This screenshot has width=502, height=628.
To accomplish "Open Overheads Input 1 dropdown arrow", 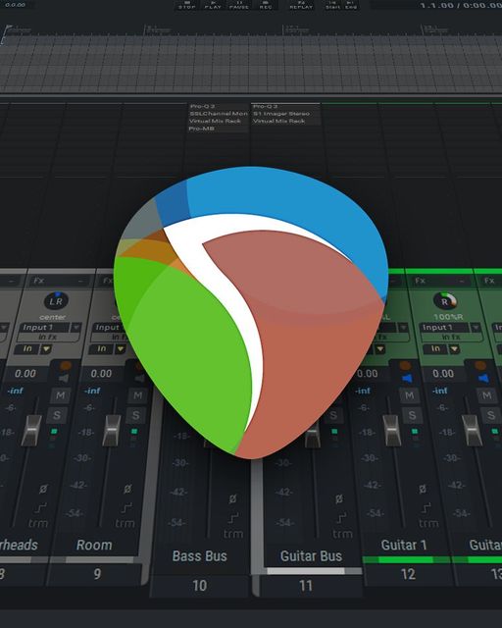I will 75,328.
